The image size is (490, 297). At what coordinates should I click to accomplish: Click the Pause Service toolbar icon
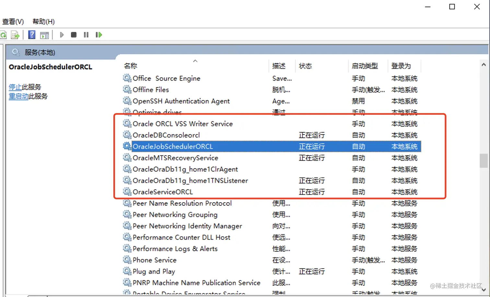pyautogui.click(x=86, y=35)
